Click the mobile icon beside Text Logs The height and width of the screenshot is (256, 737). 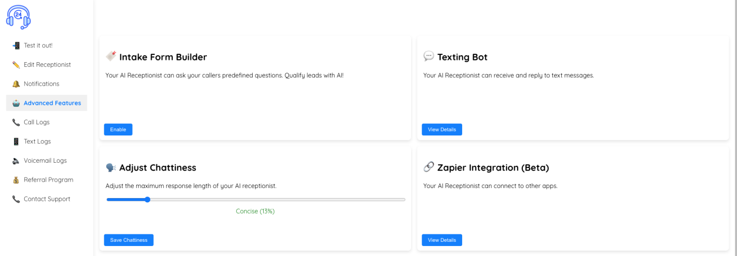(x=16, y=142)
